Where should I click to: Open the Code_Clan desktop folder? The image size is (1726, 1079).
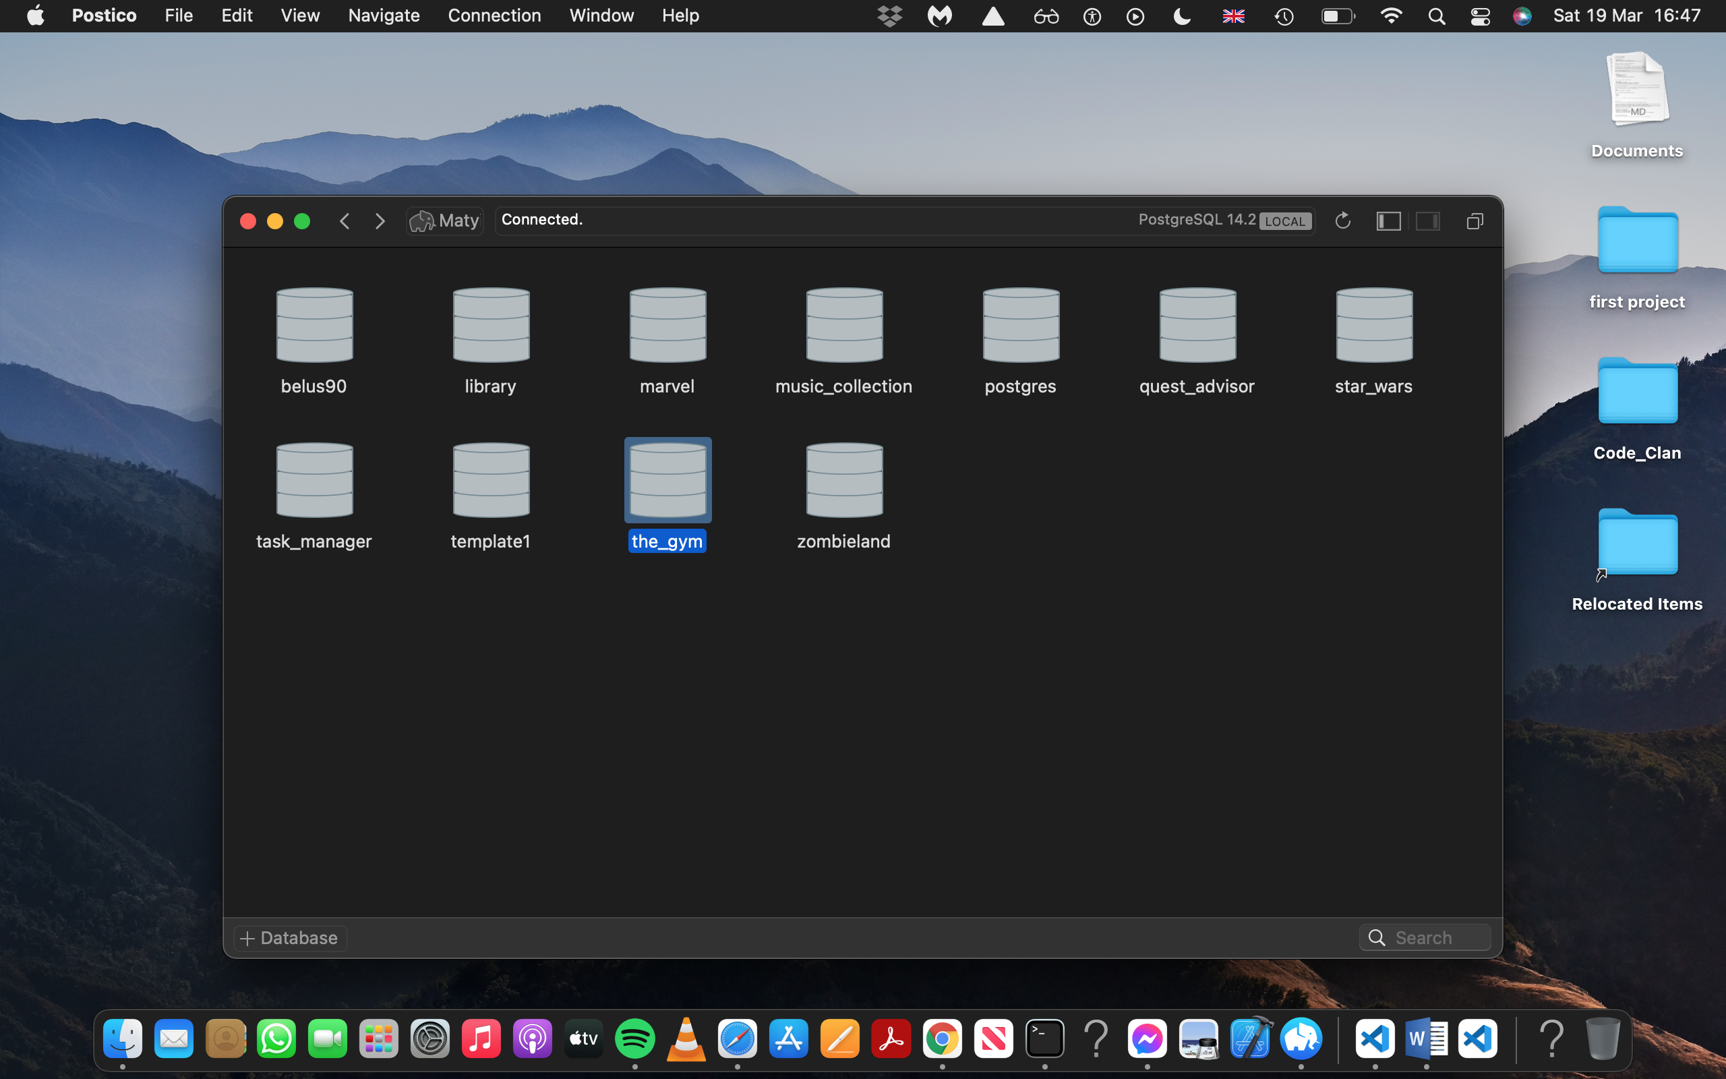click(x=1638, y=392)
